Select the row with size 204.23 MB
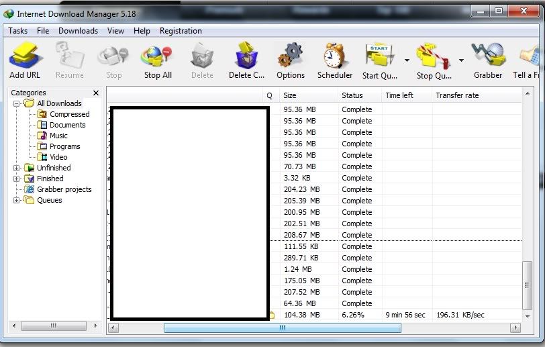Image resolution: width=545 pixels, height=347 pixels. pos(315,189)
